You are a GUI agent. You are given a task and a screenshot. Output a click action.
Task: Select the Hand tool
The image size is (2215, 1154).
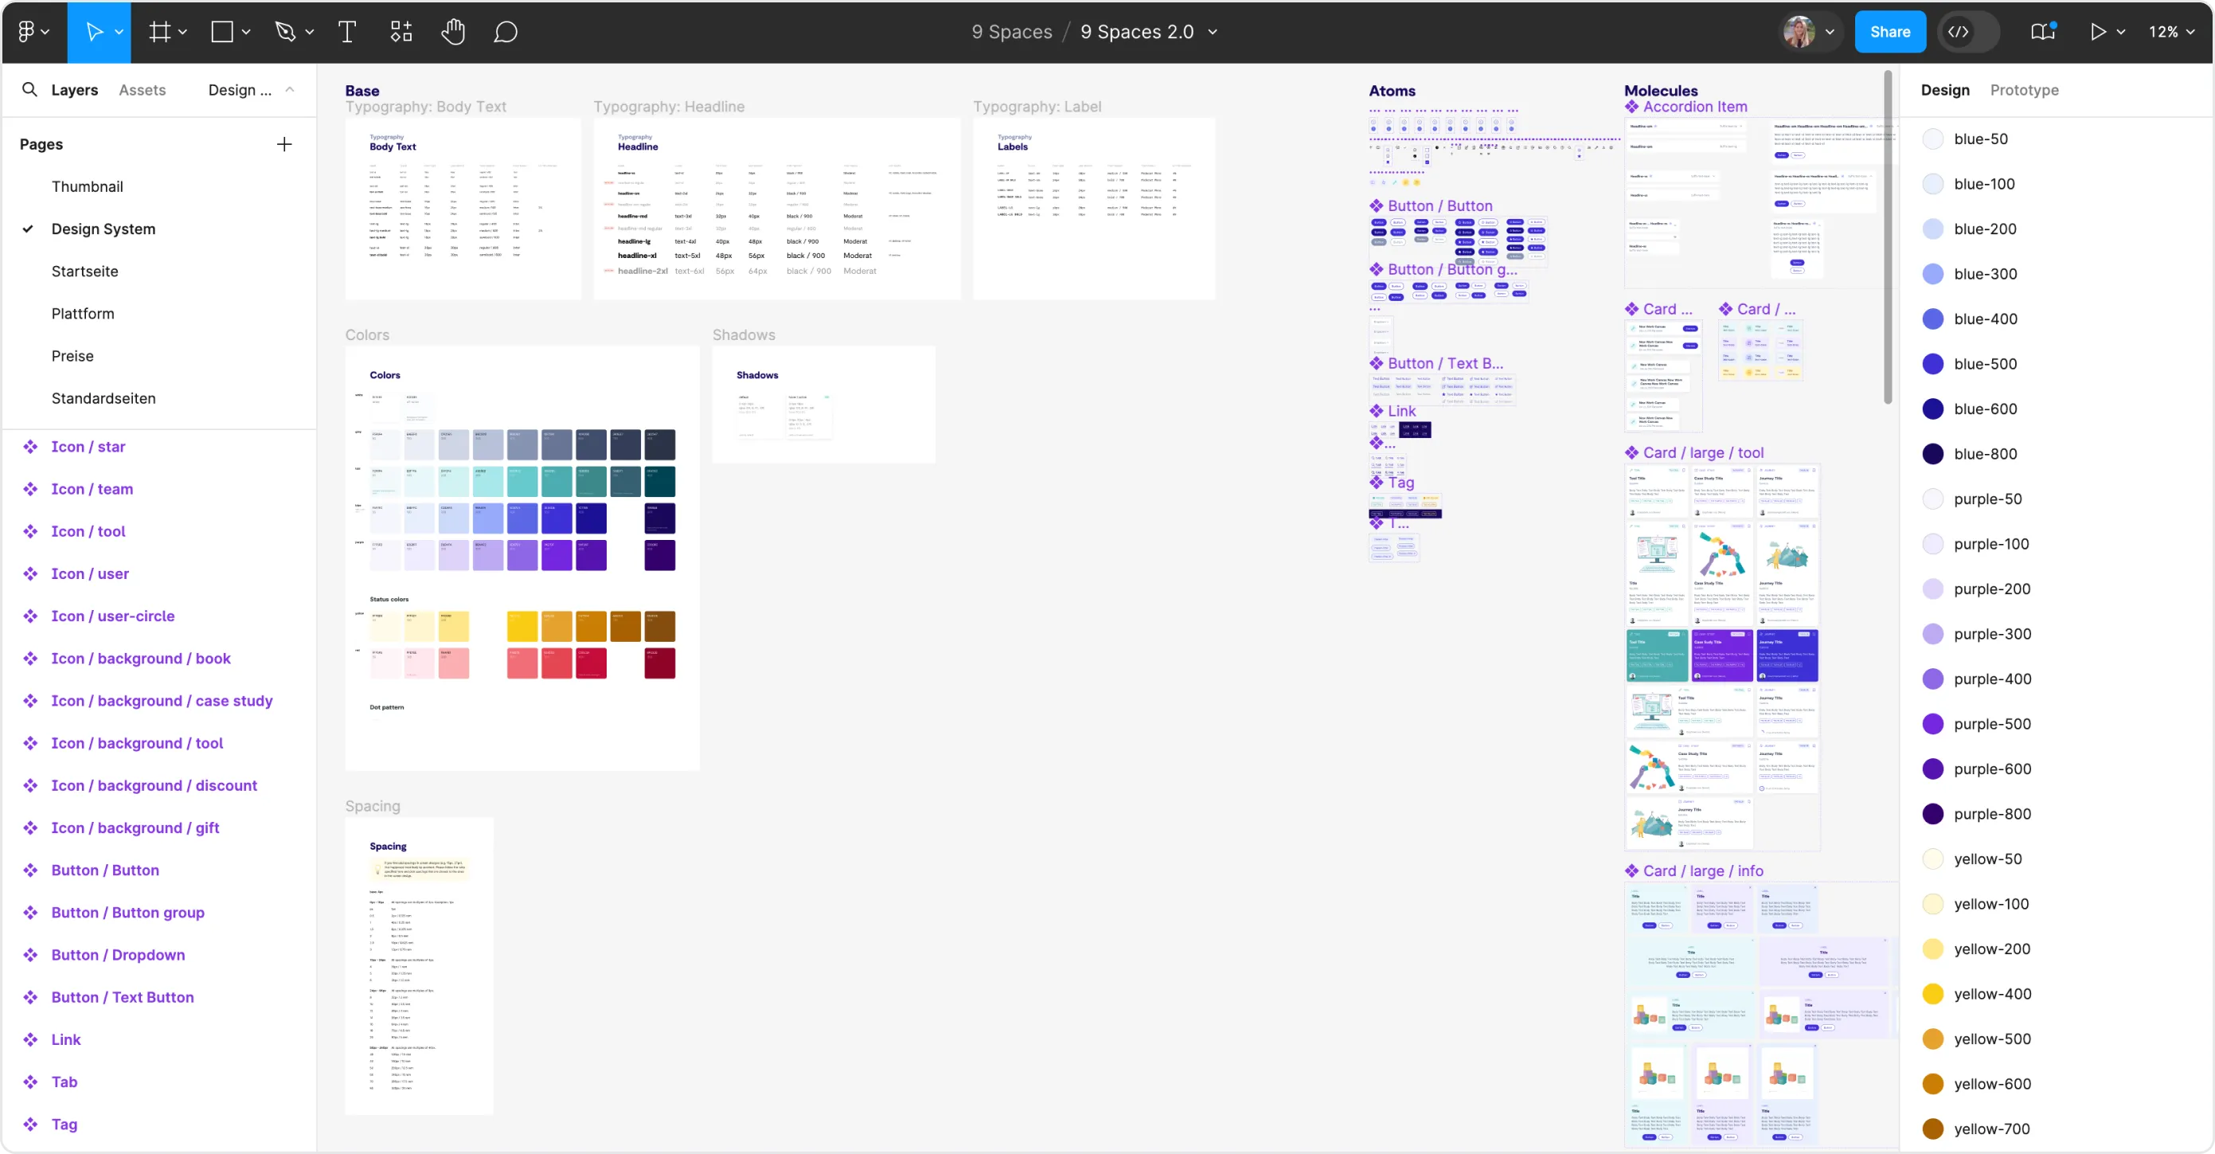pos(453,32)
